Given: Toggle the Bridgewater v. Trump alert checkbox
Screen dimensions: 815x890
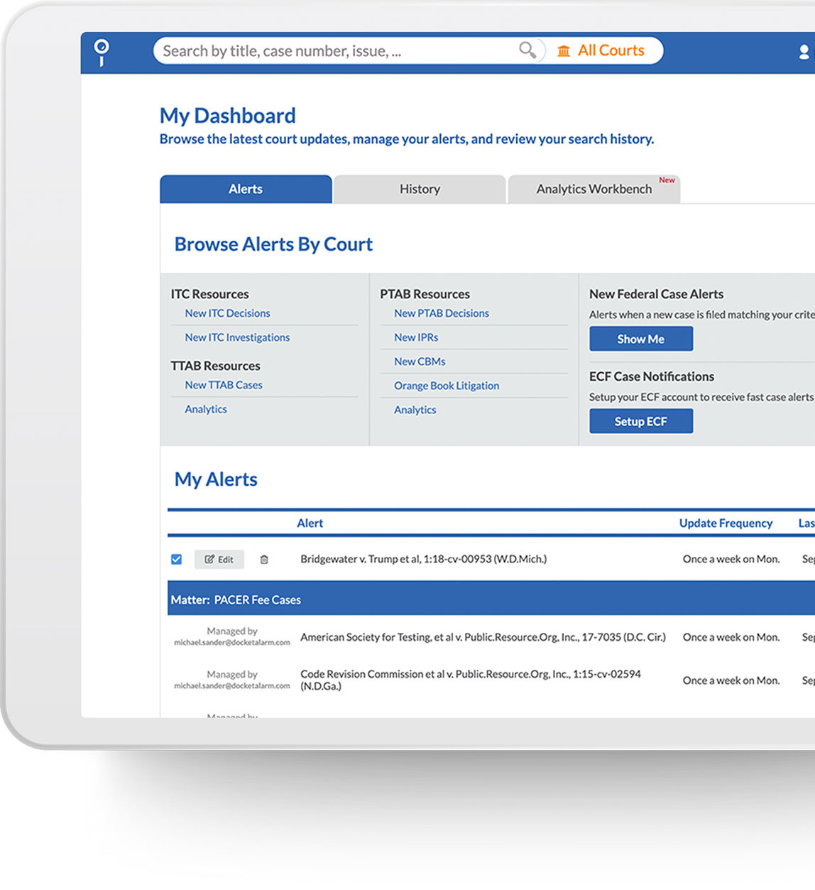Looking at the screenshot, I should (177, 560).
